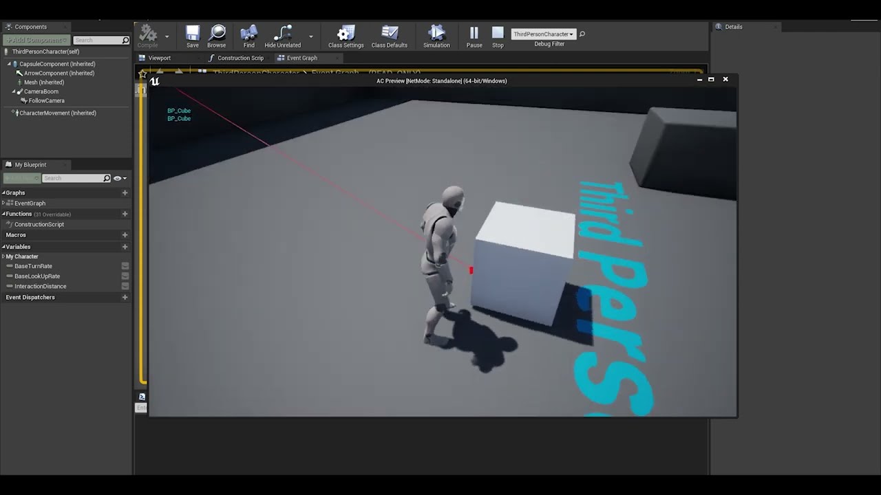Expand the EventGraph entry arrow
881x495 pixels.
click(x=3, y=203)
